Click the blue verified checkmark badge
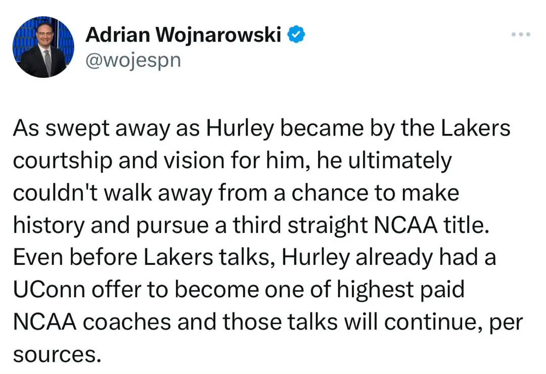This screenshot has width=546, height=374. (x=296, y=34)
